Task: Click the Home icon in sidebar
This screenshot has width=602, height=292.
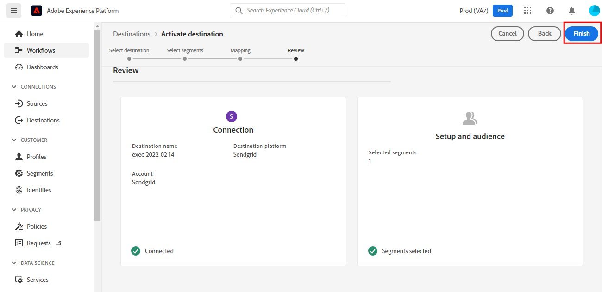Action: [x=19, y=34]
